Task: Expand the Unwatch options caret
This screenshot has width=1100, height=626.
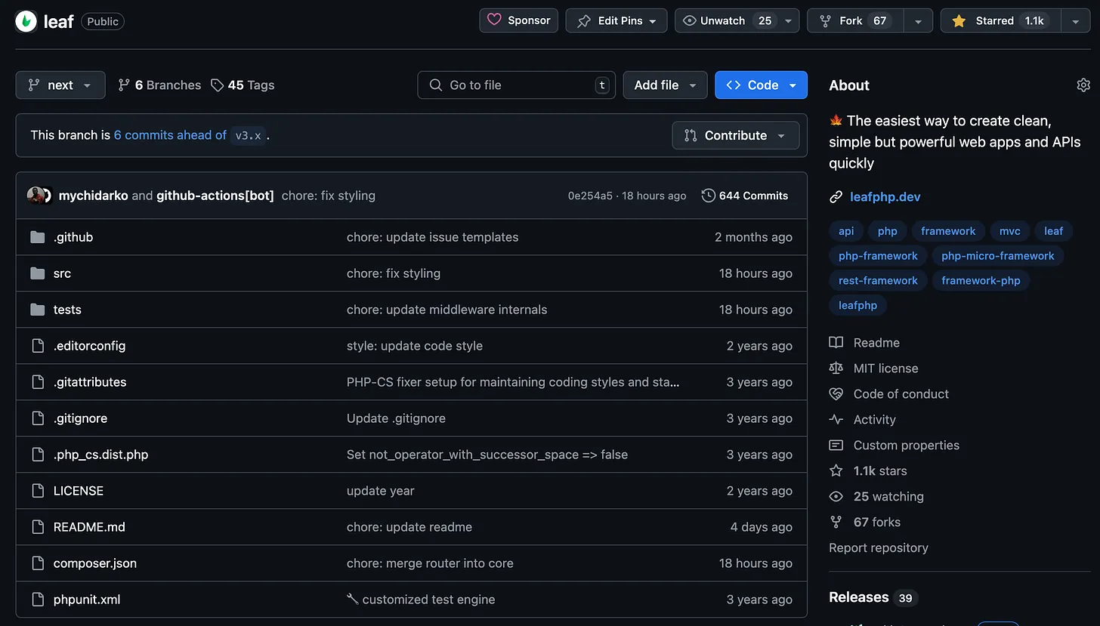Action: [x=789, y=20]
